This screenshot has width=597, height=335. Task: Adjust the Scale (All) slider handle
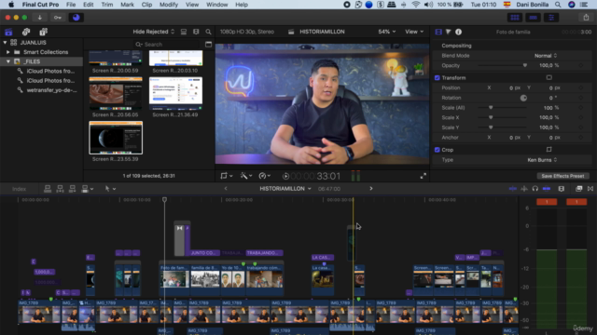[x=491, y=108]
